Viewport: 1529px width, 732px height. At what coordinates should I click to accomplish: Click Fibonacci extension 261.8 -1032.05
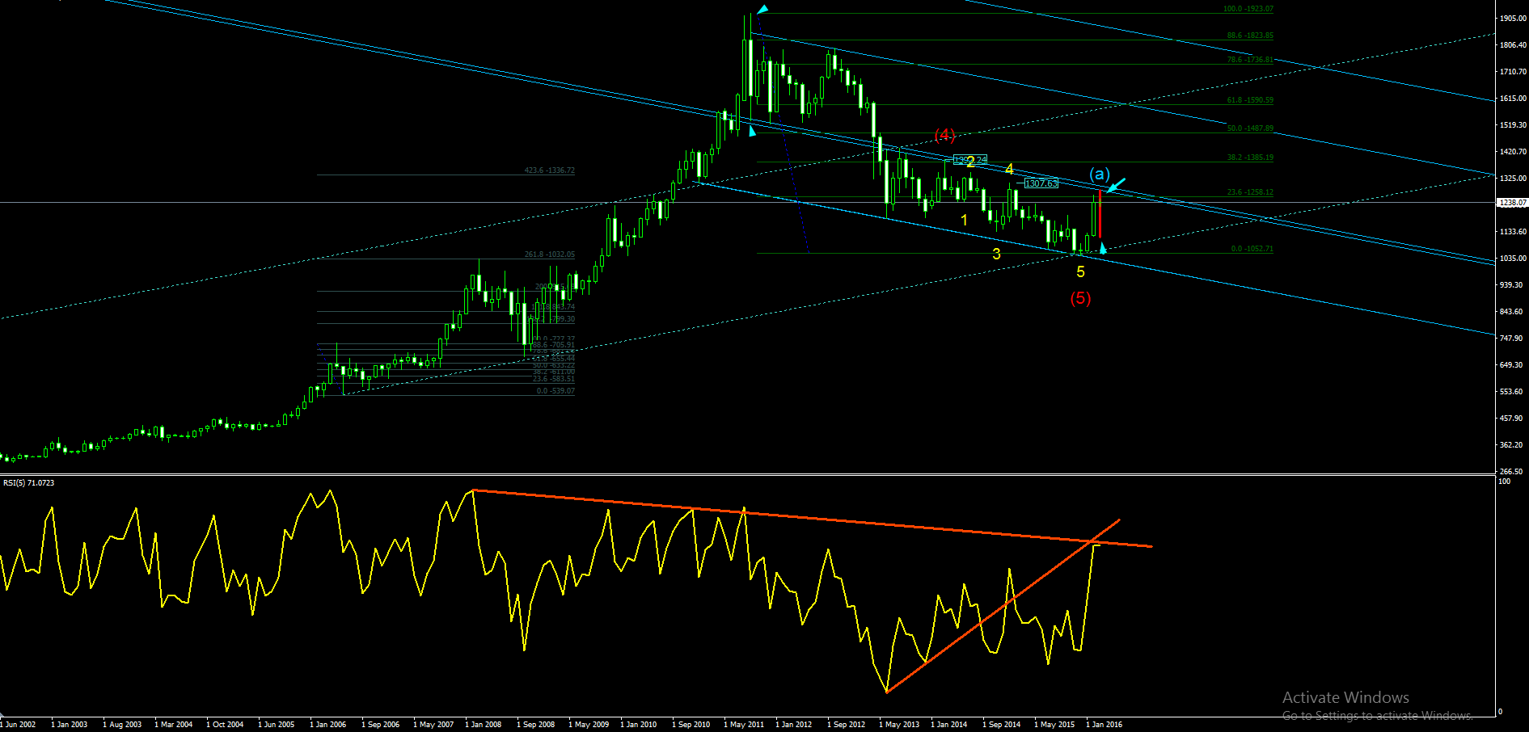point(550,255)
